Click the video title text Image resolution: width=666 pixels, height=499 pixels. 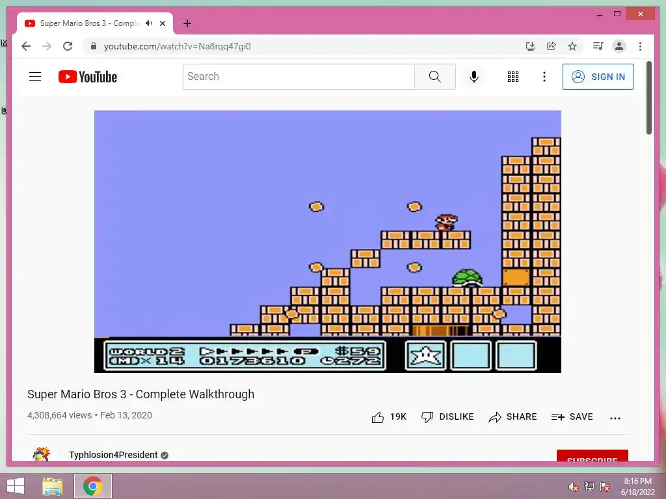140,394
